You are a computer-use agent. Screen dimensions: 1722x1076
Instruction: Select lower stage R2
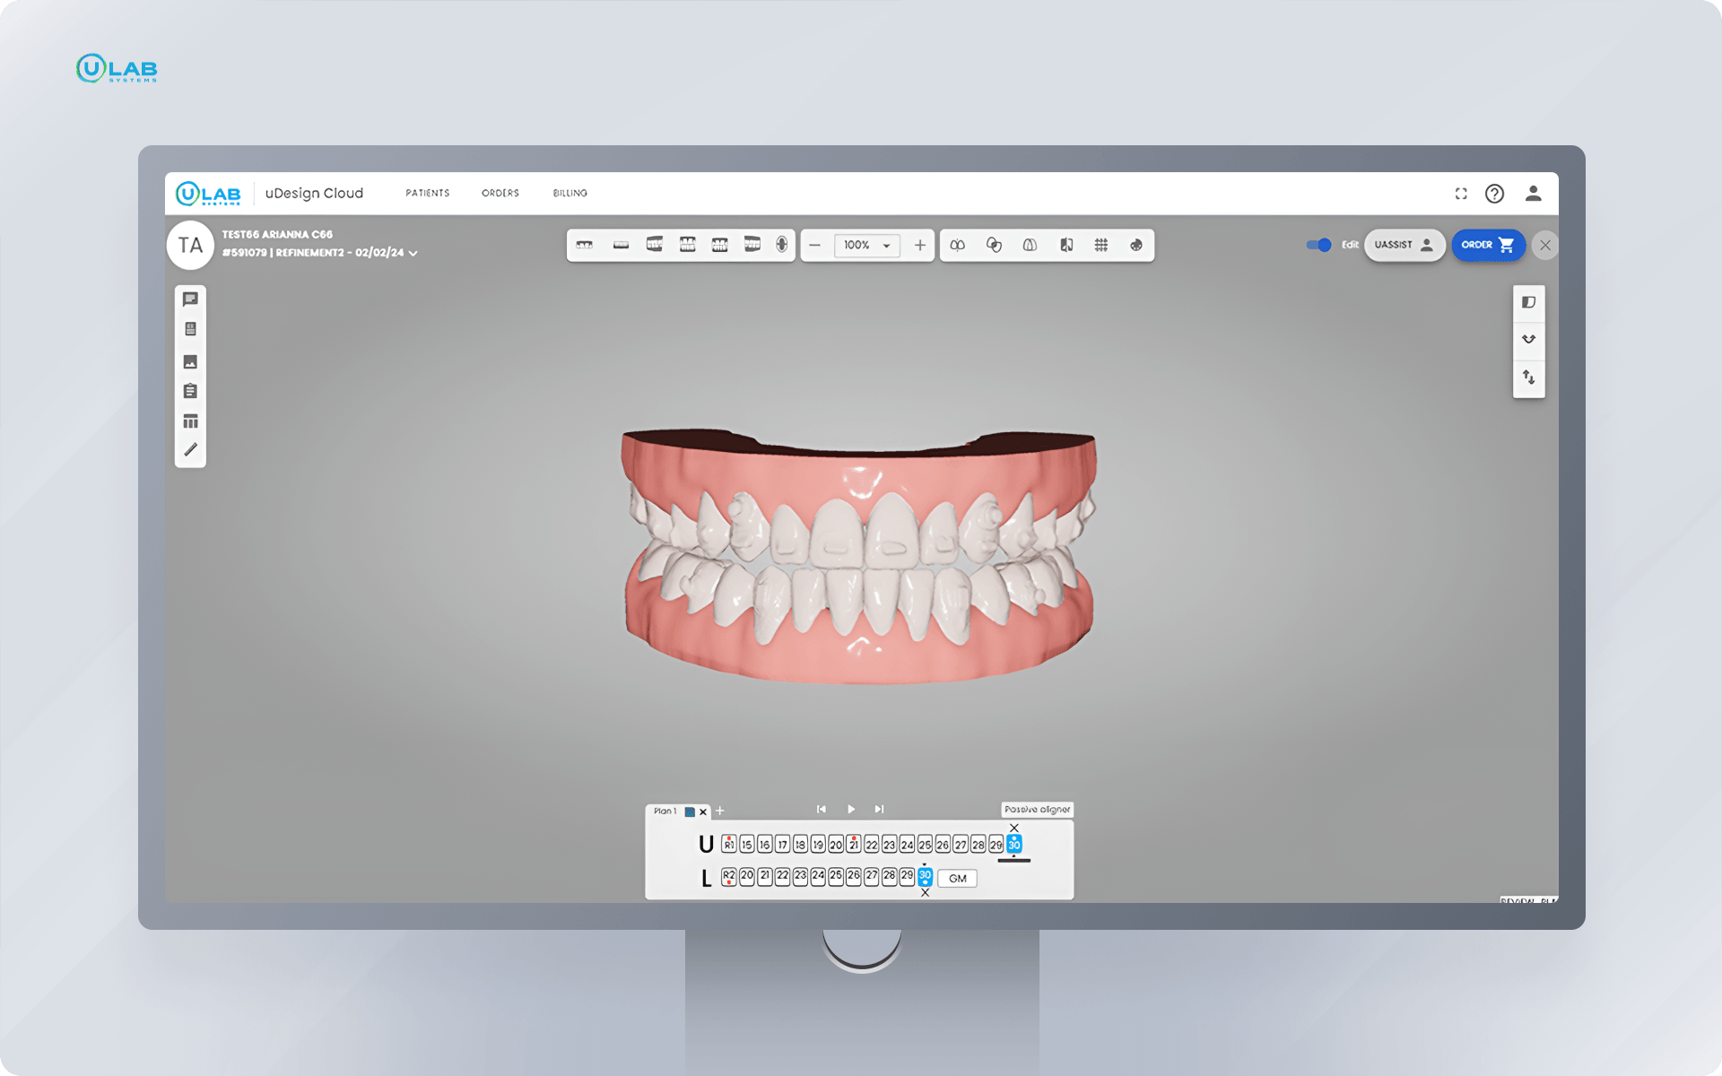tap(729, 877)
